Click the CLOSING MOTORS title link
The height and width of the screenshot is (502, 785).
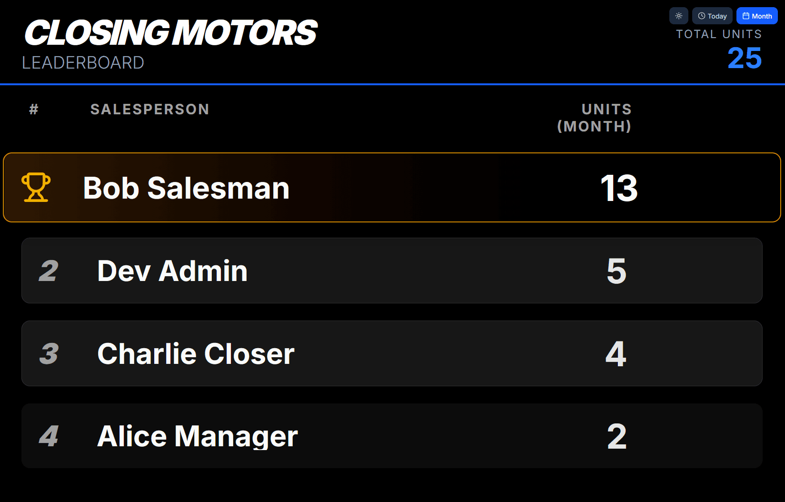171,31
